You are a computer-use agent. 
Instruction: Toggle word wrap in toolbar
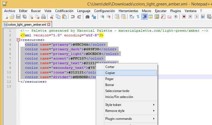coord(132,17)
